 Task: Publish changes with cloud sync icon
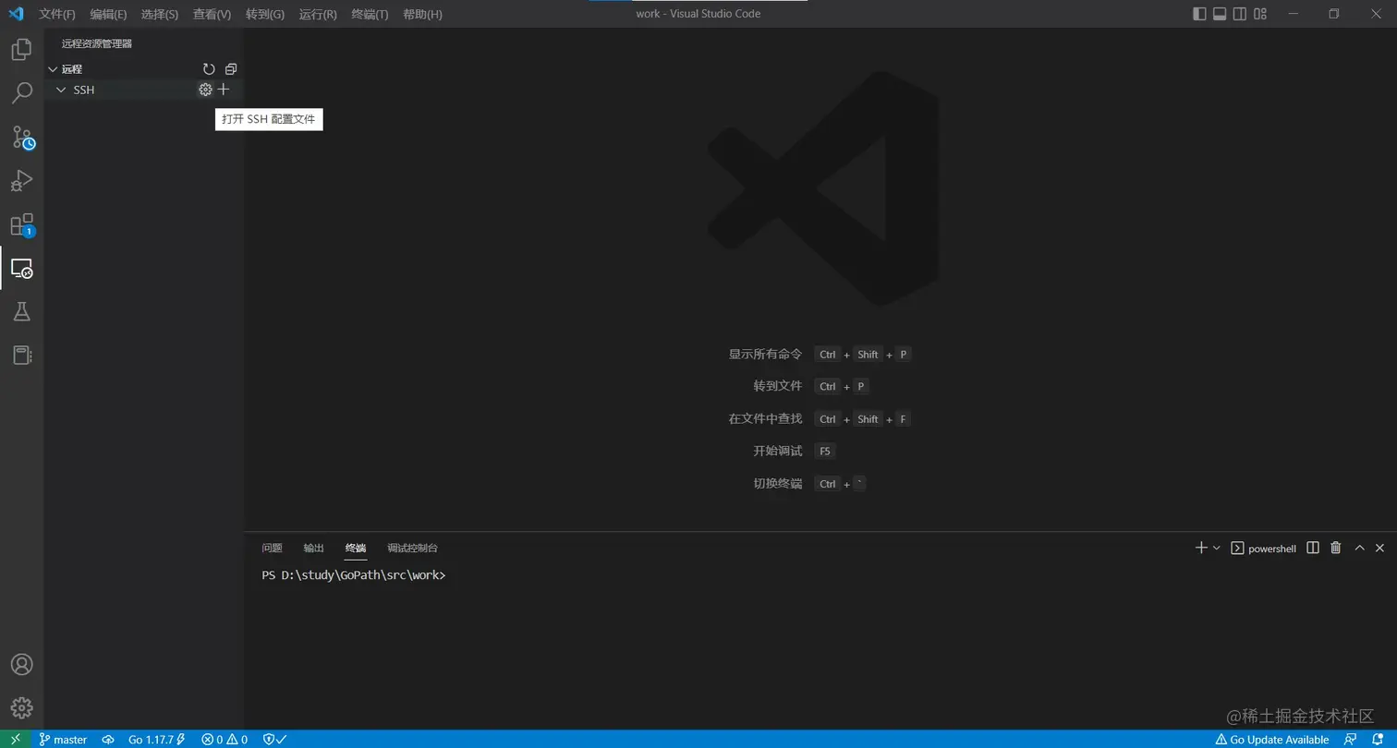pyautogui.click(x=108, y=740)
